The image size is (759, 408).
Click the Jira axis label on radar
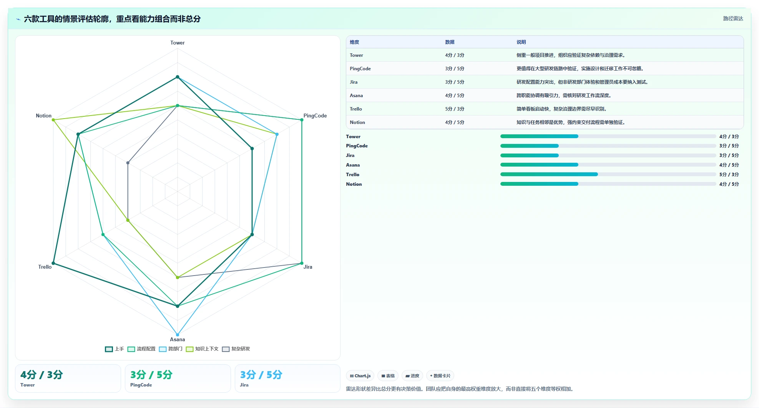click(308, 267)
